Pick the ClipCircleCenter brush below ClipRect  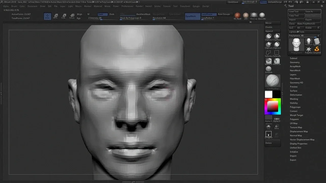[x=277, y=45]
